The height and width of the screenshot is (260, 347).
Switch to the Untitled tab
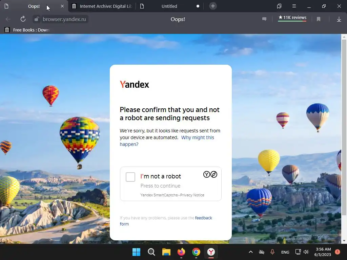click(169, 6)
